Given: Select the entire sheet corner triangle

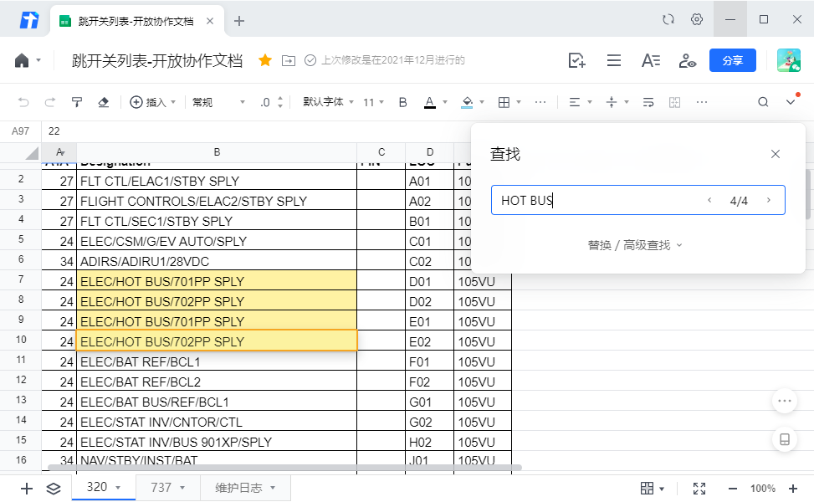Looking at the screenshot, I should [x=32, y=152].
